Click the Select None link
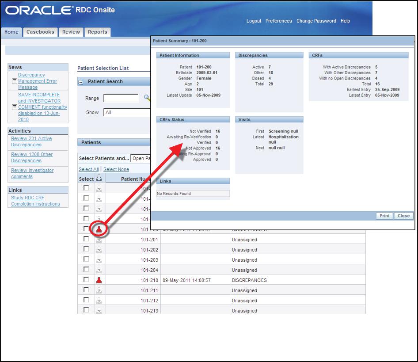 [116, 169]
